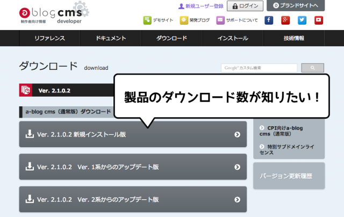This screenshot has width=344, height=217.
Task: Open the Google+ icon
Action: coord(285,20)
